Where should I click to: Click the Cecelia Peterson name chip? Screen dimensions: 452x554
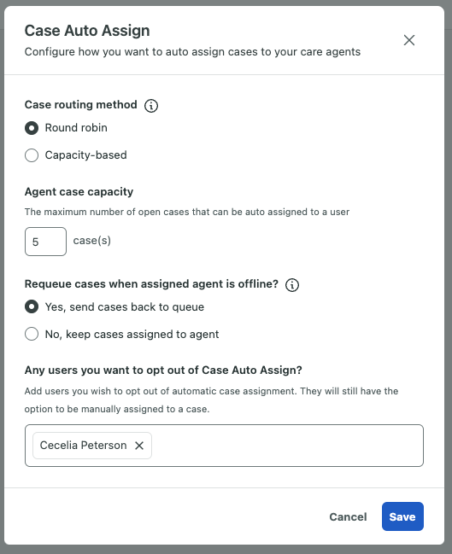[x=83, y=446]
